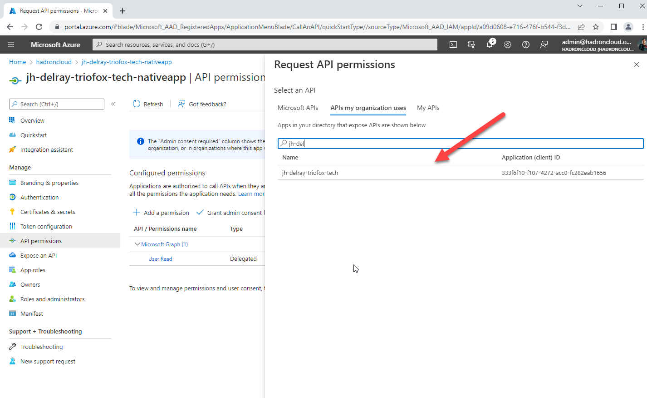The height and width of the screenshot is (398, 647).
Task: Switch to the Microsoft APIs tab
Action: [298, 108]
